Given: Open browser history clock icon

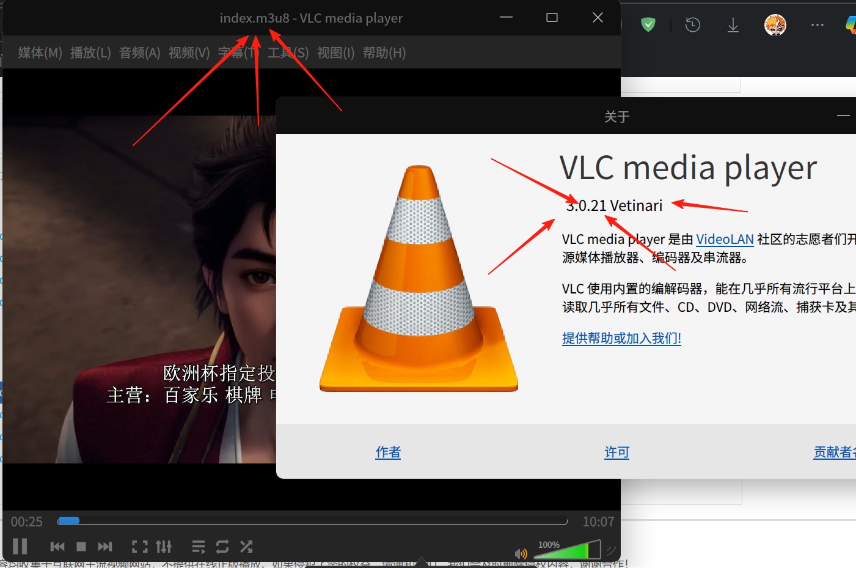Looking at the screenshot, I should pyautogui.click(x=693, y=25).
